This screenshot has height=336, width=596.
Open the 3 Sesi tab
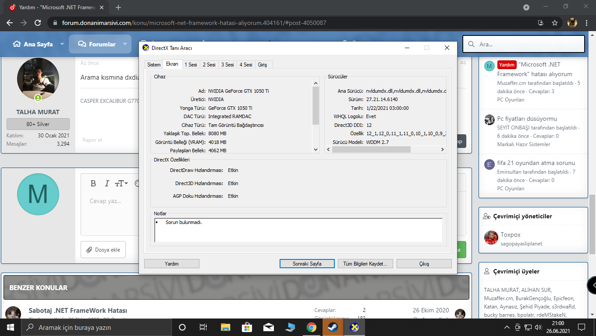pyautogui.click(x=227, y=65)
